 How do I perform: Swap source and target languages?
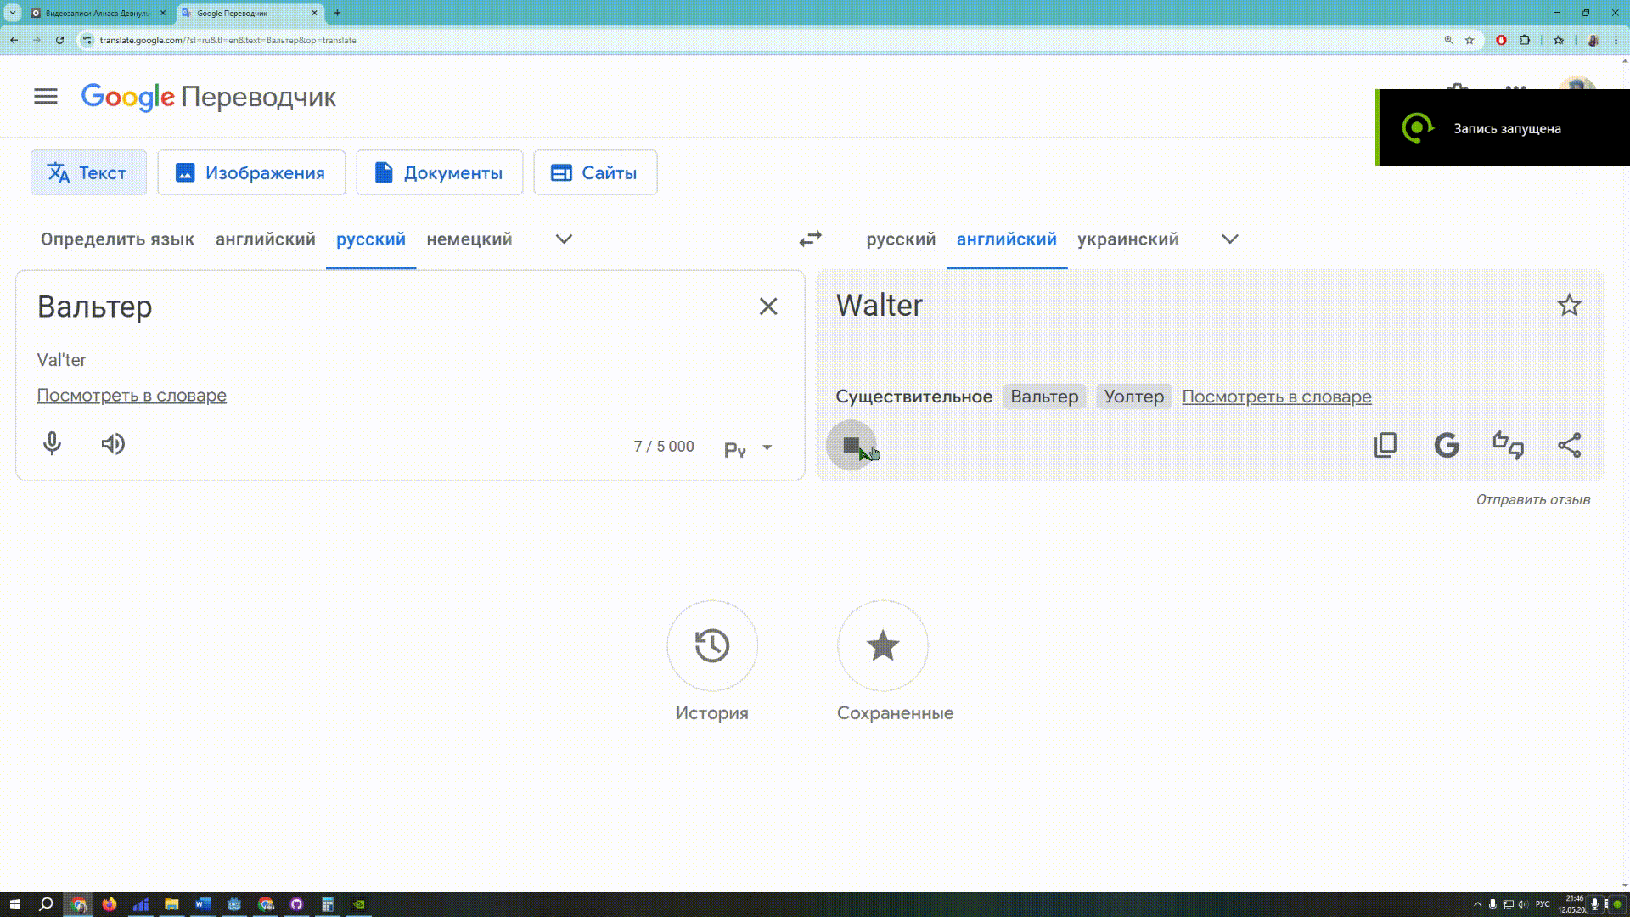[810, 239]
